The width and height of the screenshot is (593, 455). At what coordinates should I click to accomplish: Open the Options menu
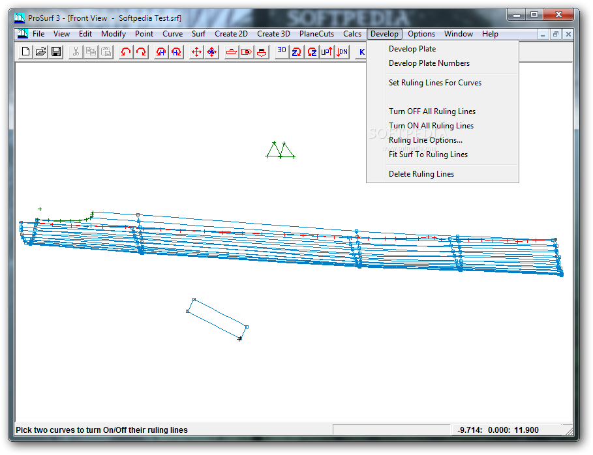tap(421, 34)
